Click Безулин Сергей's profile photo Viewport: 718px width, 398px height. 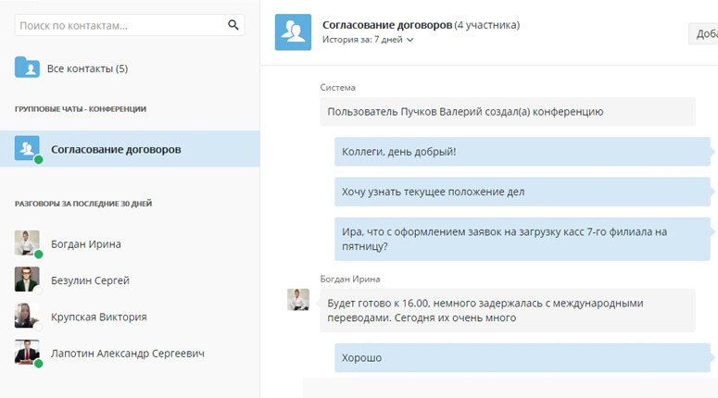[27, 279]
